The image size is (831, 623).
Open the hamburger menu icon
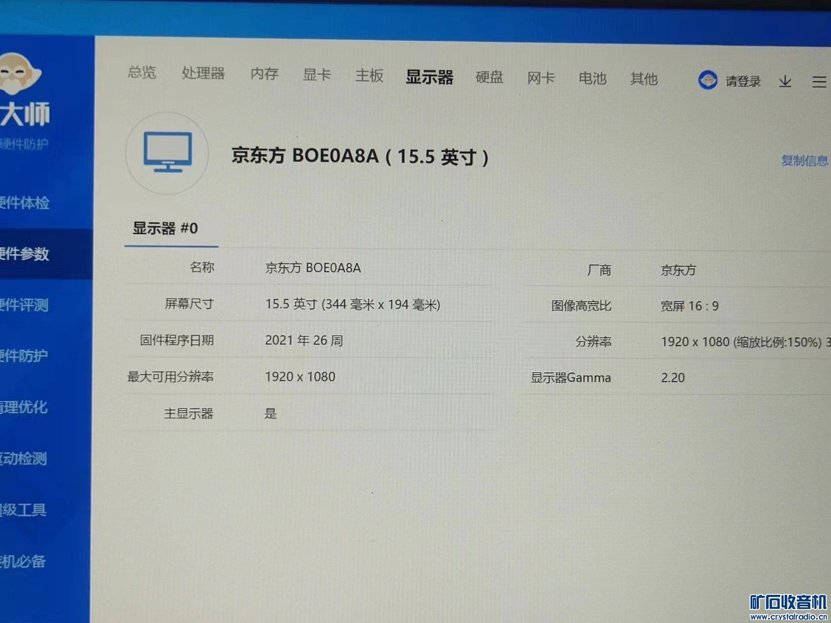[819, 82]
